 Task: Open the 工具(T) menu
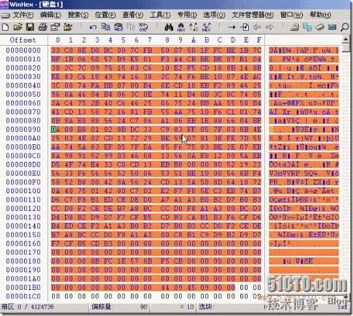click(160, 15)
